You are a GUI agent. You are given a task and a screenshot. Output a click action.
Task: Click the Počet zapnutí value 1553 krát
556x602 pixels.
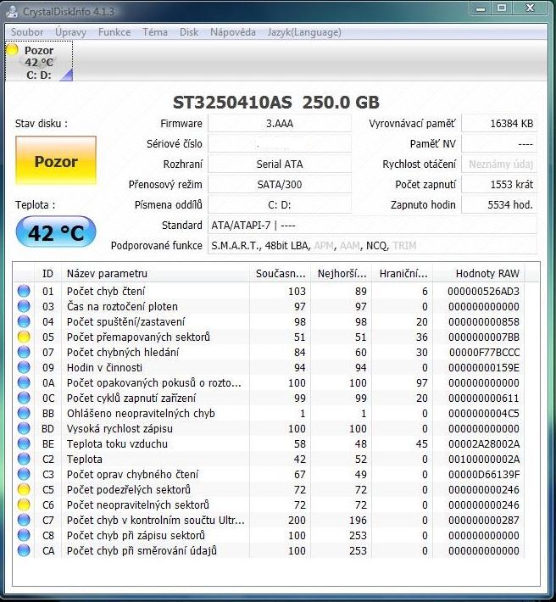coord(499,185)
